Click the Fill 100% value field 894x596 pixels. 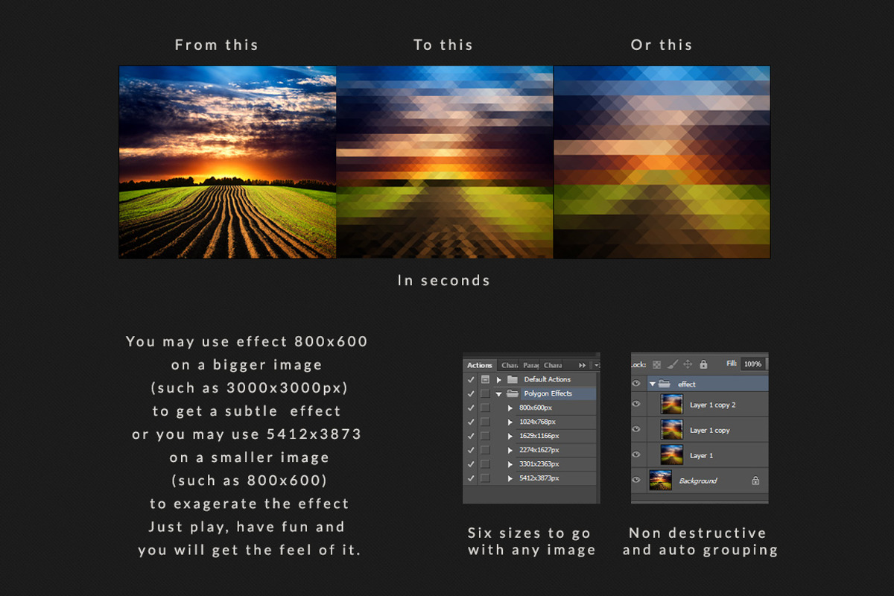click(x=752, y=364)
